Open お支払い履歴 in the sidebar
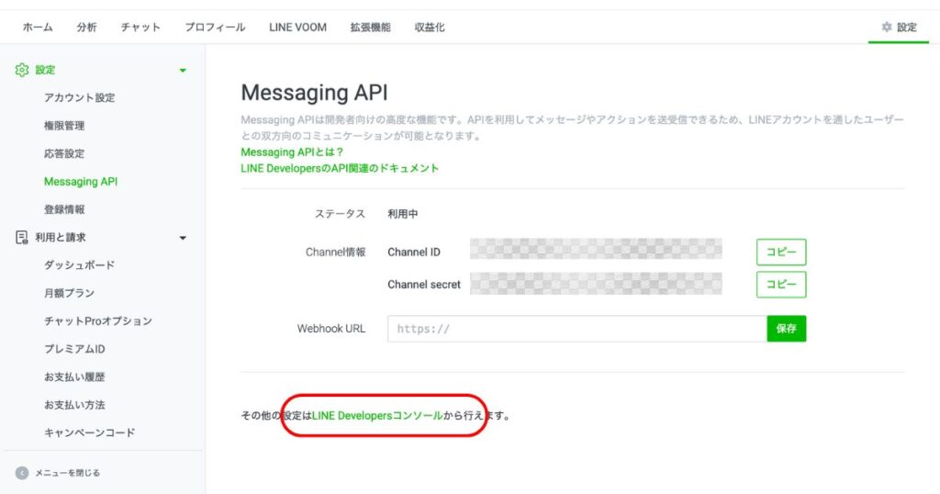Image resolution: width=940 pixels, height=494 pixels. pos(74,377)
